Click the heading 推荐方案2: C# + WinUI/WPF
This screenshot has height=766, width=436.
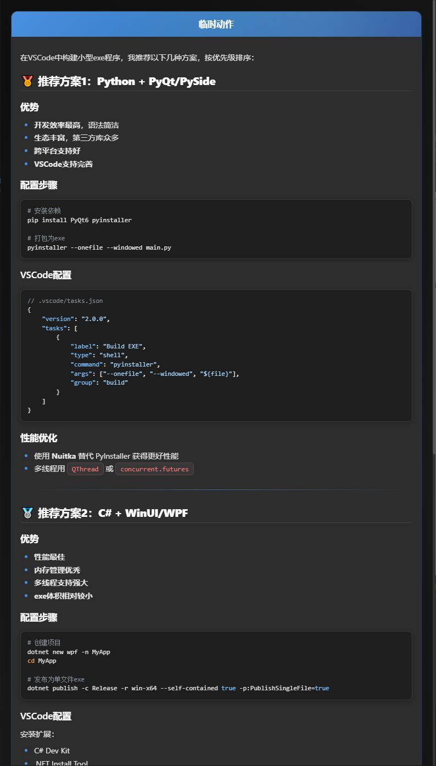[x=113, y=513]
